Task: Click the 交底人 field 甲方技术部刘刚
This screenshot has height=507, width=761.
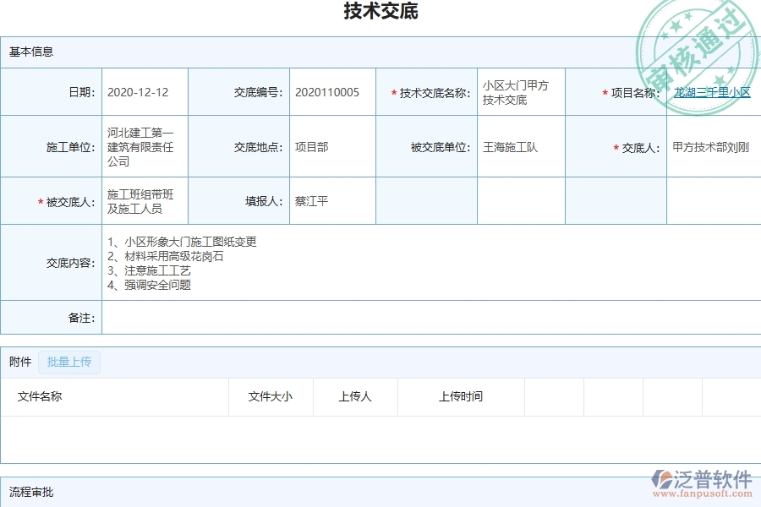Action: (x=712, y=144)
